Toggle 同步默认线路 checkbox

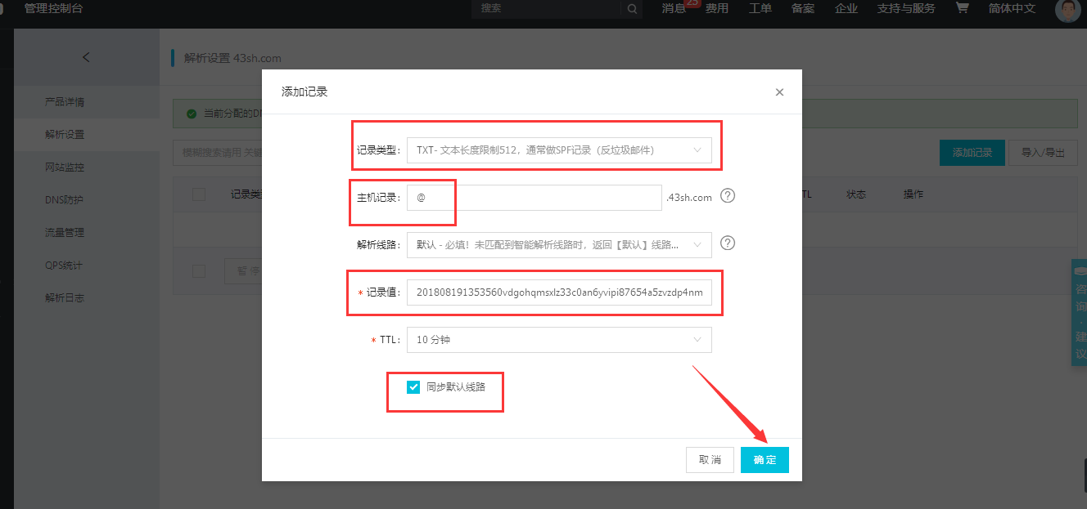413,386
